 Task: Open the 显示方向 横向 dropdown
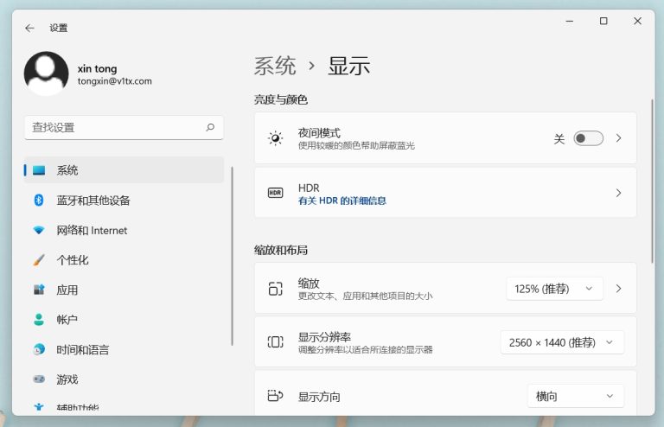pos(575,396)
